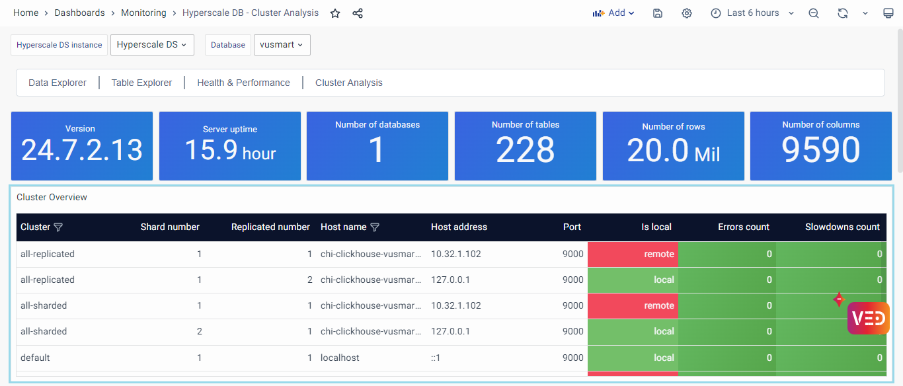The height and width of the screenshot is (386, 903).
Task: Open dashboard settings gear icon
Action: pos(687,13)
